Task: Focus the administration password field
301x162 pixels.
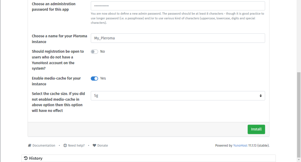Action: (x=178, y=6)
